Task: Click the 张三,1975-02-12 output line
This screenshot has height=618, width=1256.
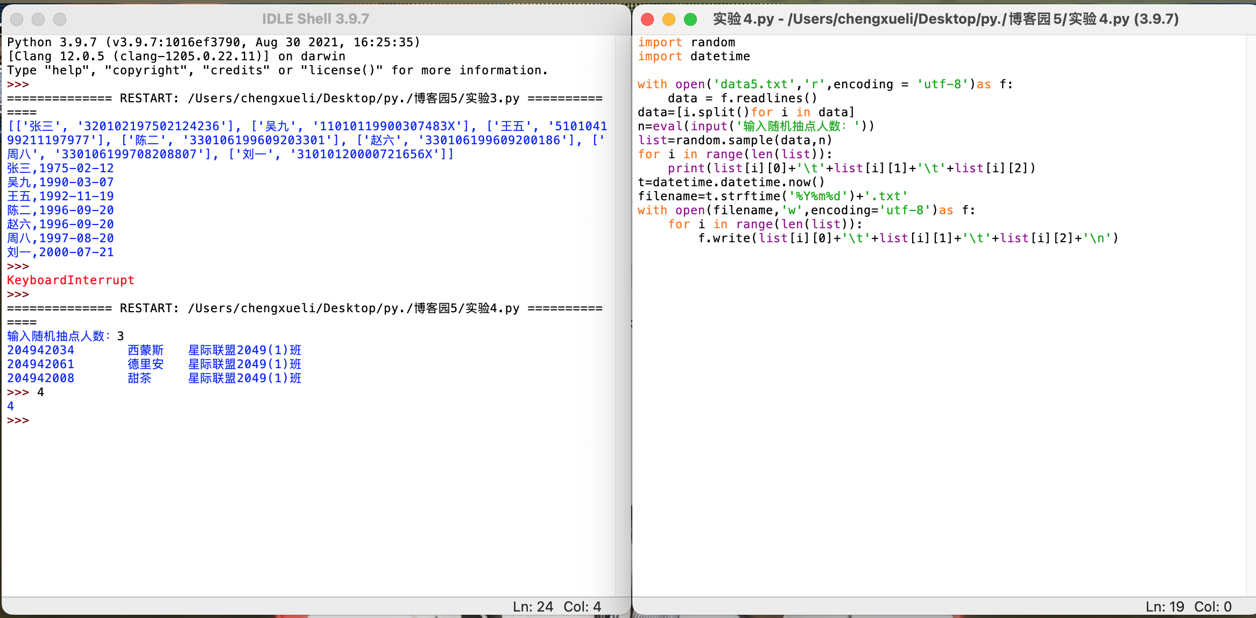Action: 60,168
